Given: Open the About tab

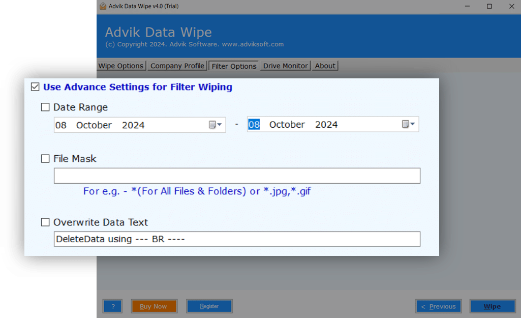Looking at the screenshot, I should point(325,66).
